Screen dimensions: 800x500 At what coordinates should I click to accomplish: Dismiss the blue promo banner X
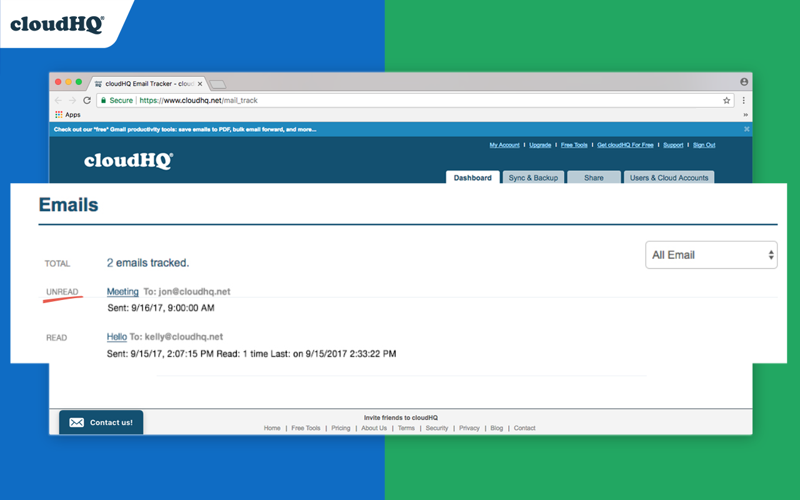click(x=746, y=129)
